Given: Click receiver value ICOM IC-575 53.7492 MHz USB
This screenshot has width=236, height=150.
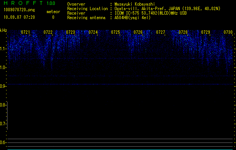Looking at the screenshot, I should 150,13.
